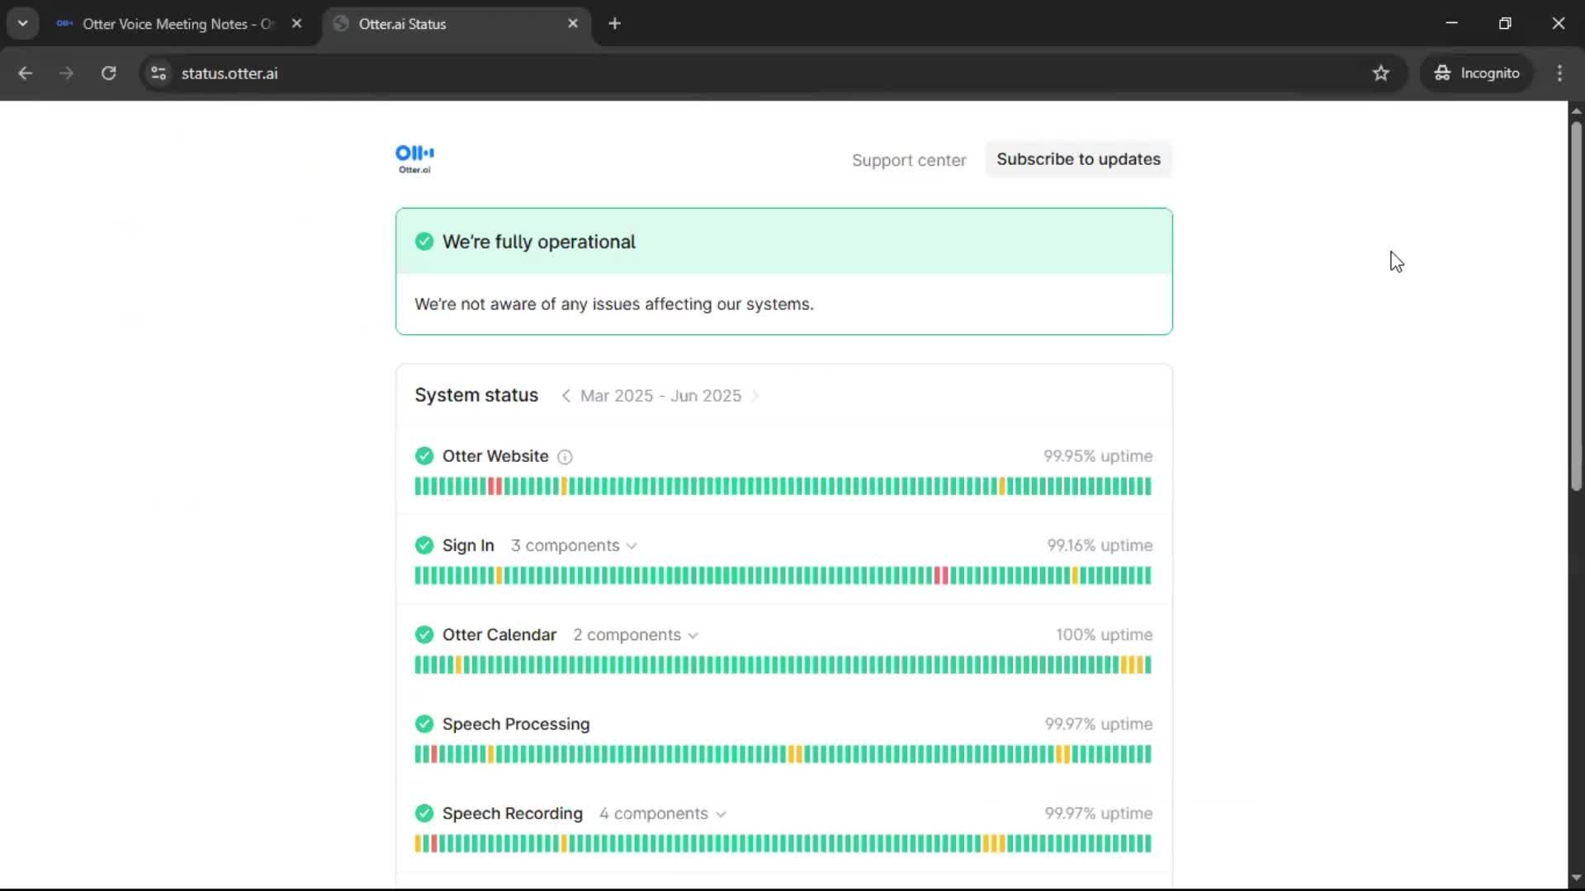Click the browser forward arrow
Viewport: 1585px width, 891px height.
coord(66,73)
